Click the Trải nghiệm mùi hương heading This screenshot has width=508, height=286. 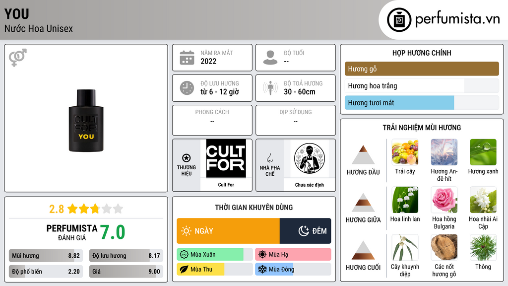[x=422, y=128]
